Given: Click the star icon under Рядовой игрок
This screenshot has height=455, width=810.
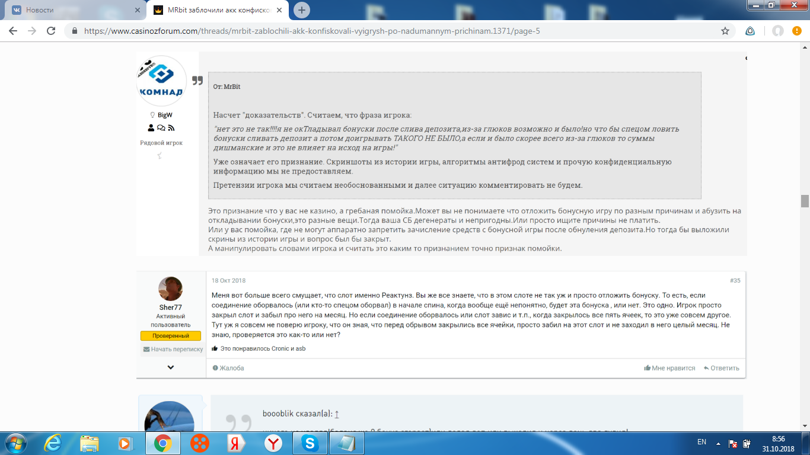Looking at the screenshot, I should coord(160,156).
